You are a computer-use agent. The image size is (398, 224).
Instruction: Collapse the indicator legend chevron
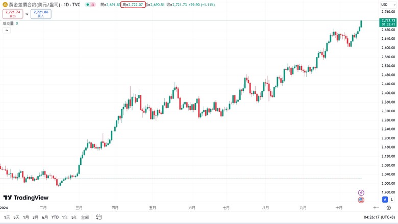[7, 31]
